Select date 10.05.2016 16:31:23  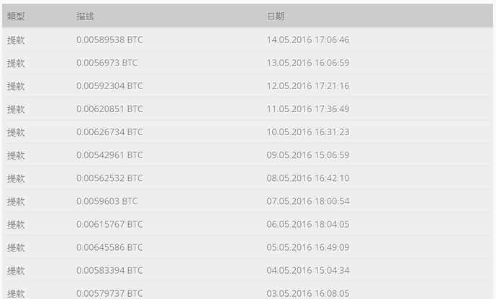pos(308,132)
